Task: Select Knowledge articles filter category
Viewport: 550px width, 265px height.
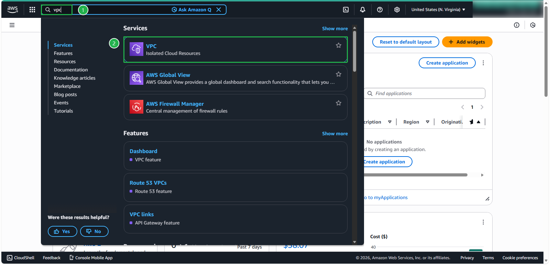Action: tap(75, 78)
